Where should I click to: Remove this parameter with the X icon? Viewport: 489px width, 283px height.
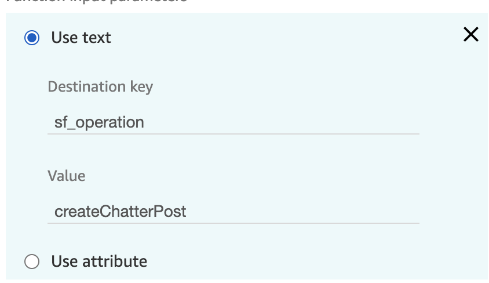click(470, 34)
